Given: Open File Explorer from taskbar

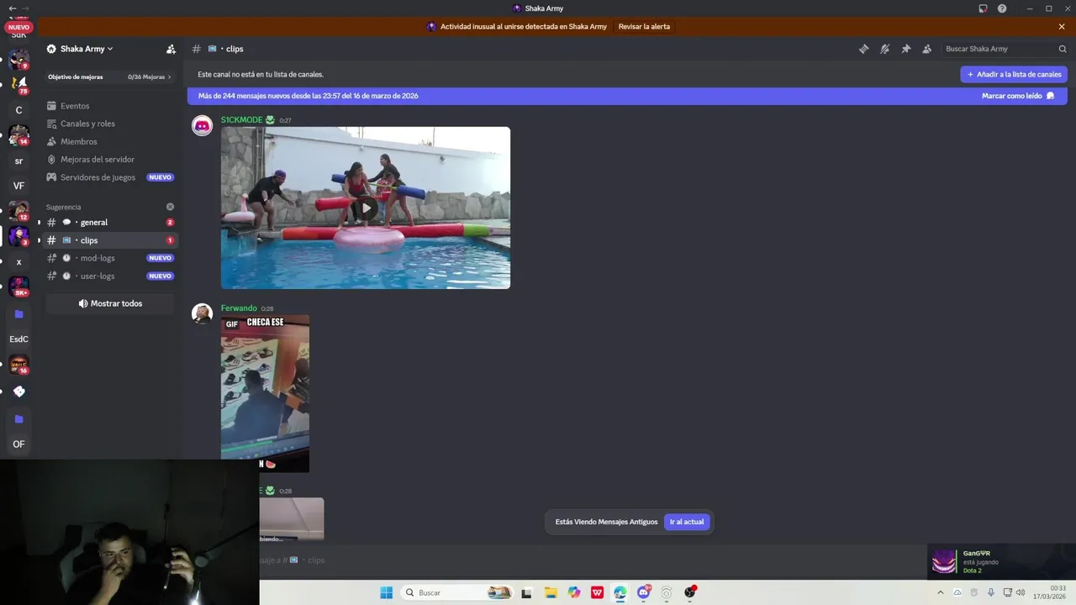Looking at the screenshot, I should (x=551, y=592).
